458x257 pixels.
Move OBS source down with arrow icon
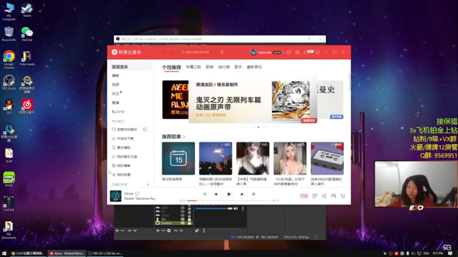click(181, 231)
